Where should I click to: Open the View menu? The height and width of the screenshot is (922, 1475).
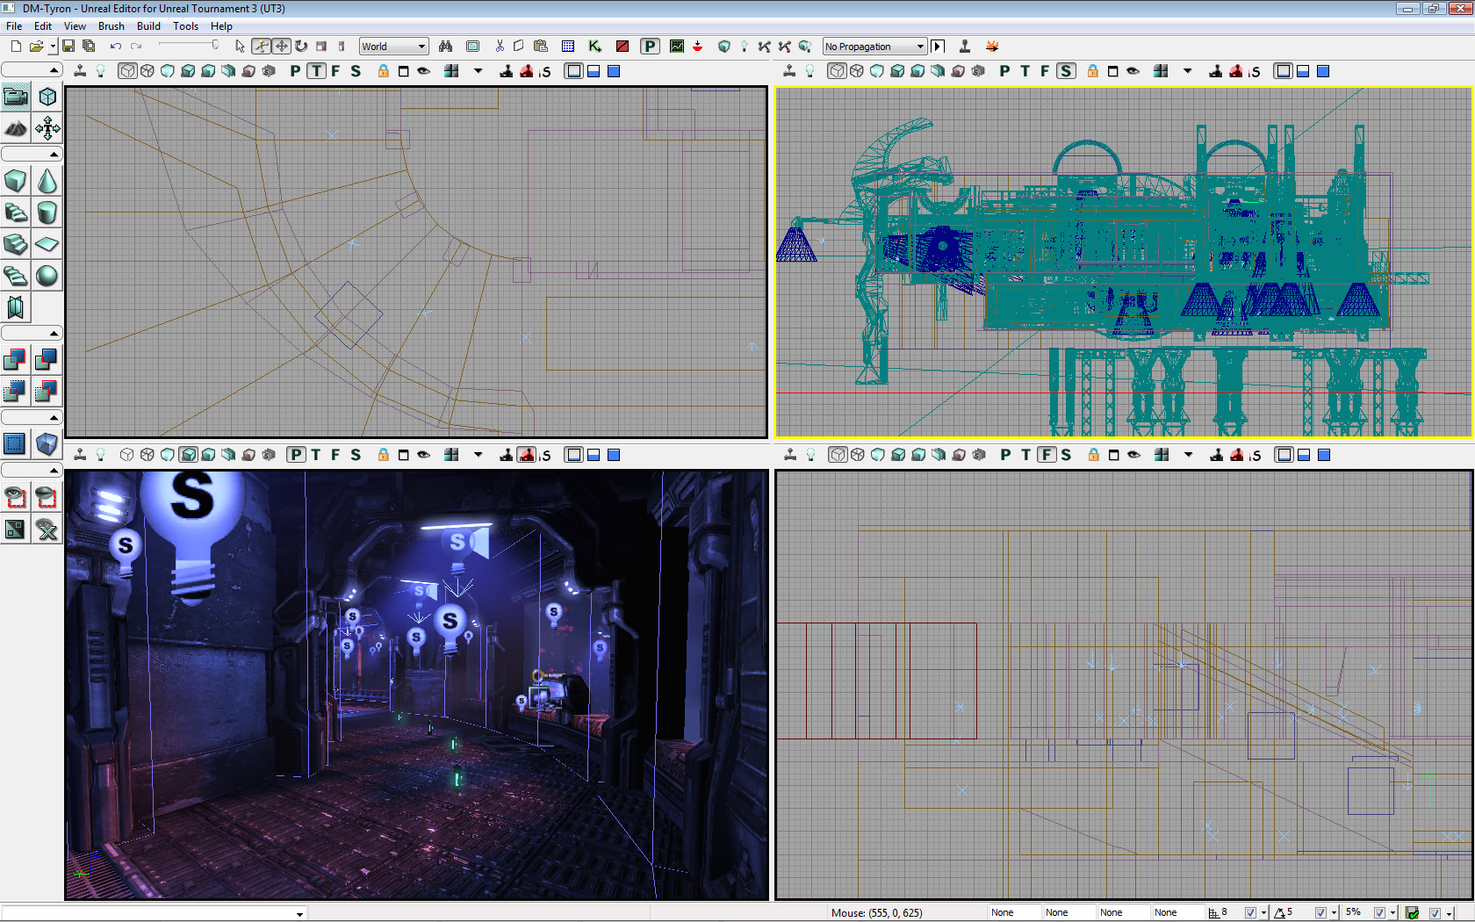pos(75,26)
